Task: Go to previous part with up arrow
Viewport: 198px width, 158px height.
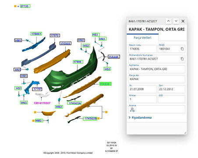Action: coord(168,21)
